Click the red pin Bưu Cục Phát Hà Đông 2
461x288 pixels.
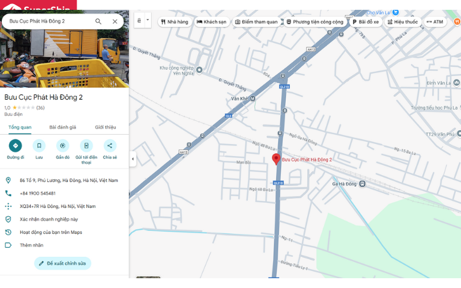[x=276, y=159]
